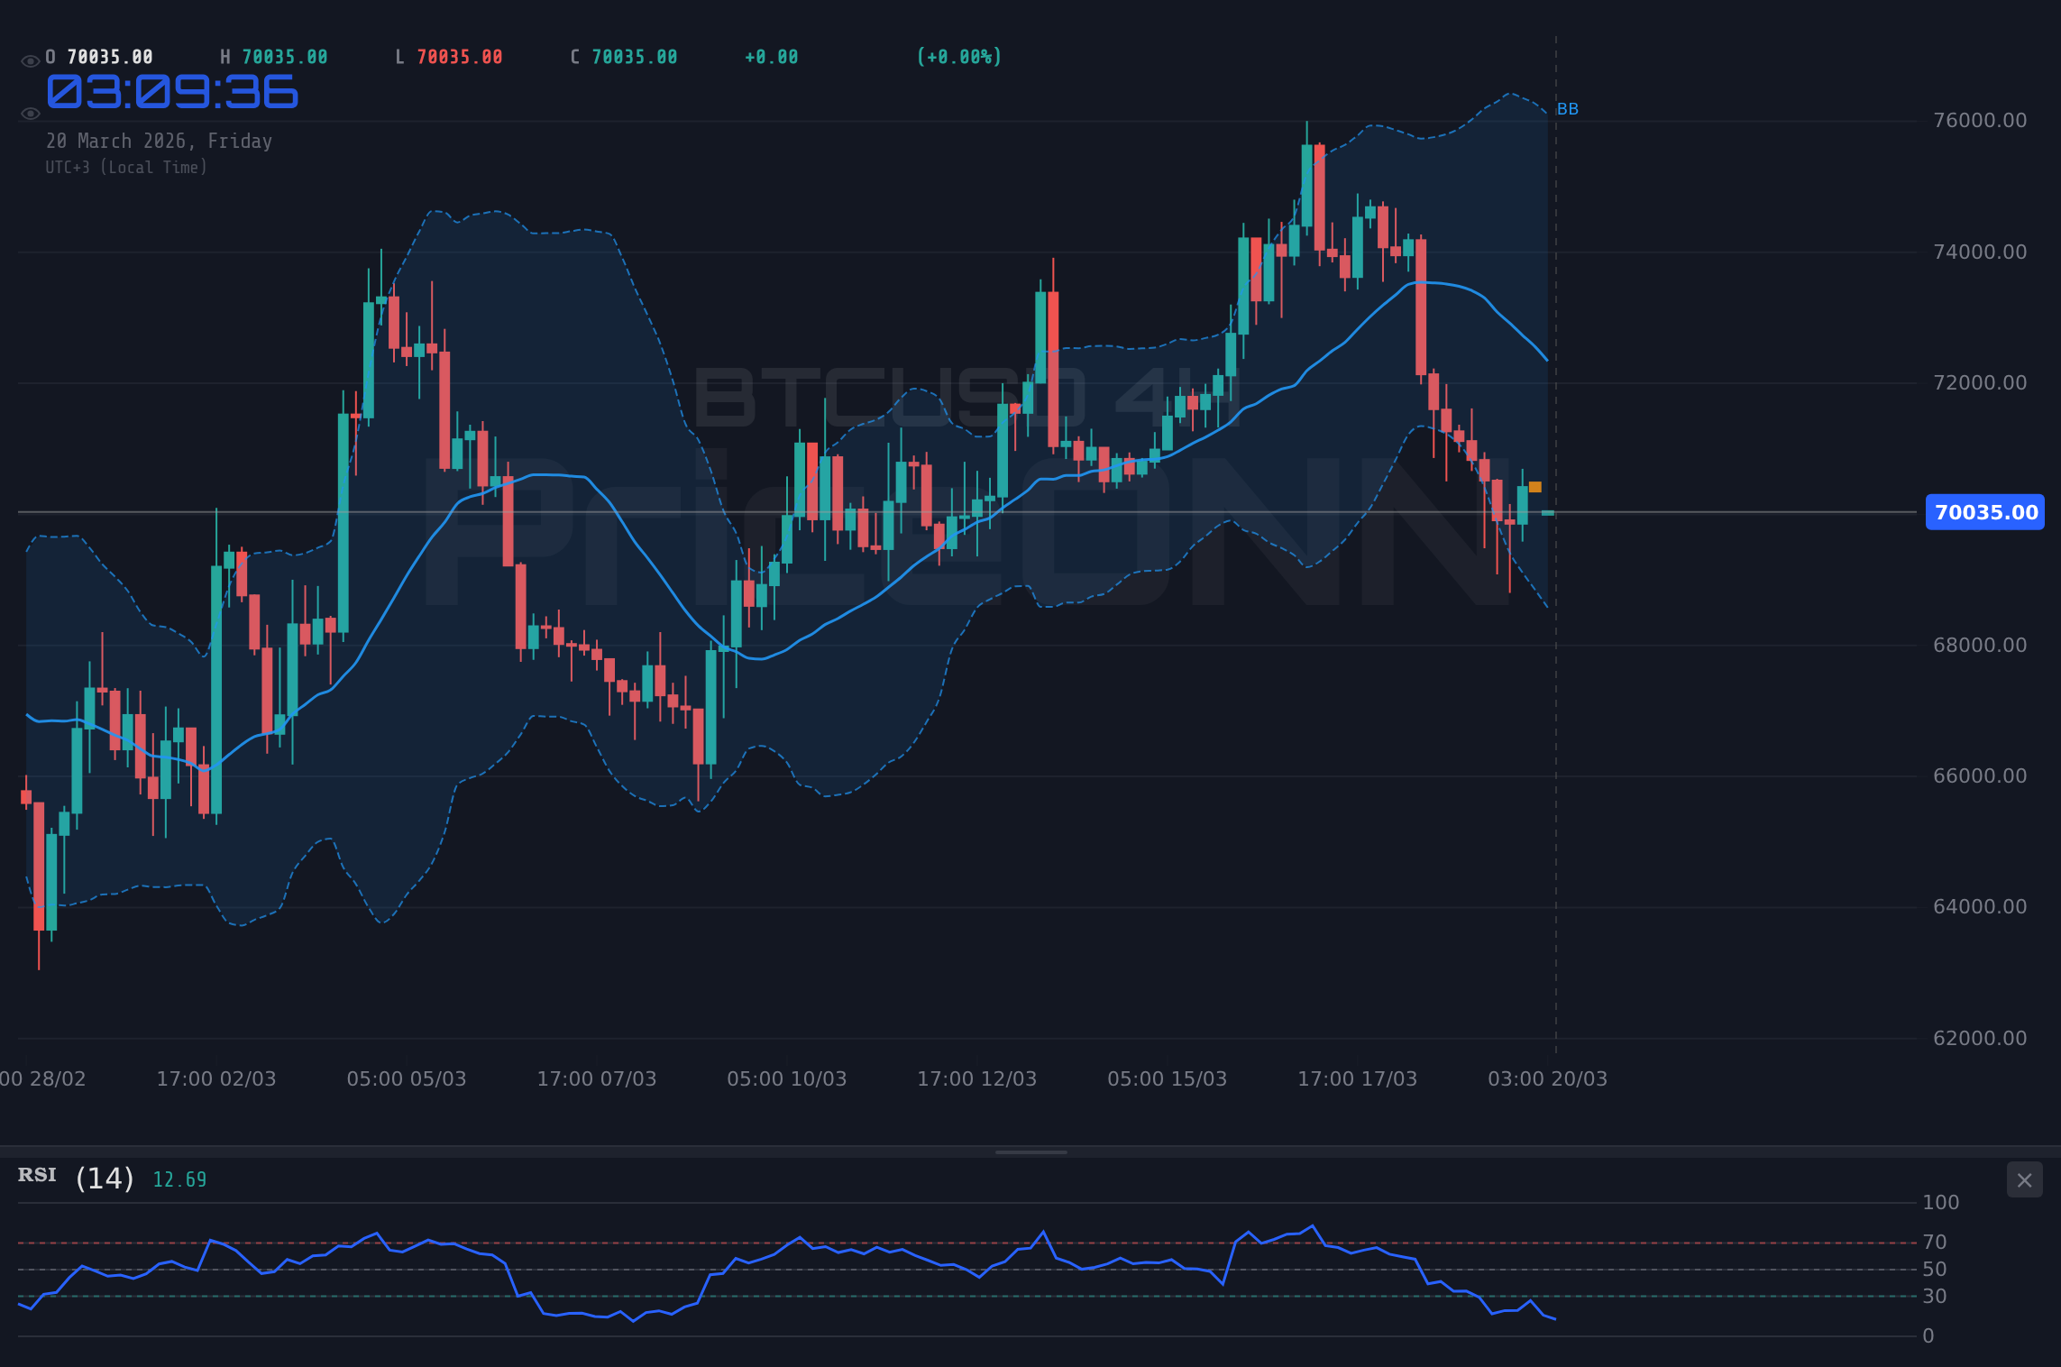
Task: Click the 62000.00 price scale label
Action: [1982, 1038]
